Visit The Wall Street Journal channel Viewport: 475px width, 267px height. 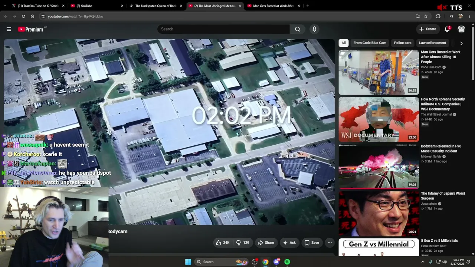pyautogui.click(x=436, y=115)
